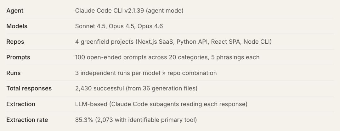Viewport: 340px width, 131px height.
Task: Select the Runs row label
Action: click(x=13, y=73)
